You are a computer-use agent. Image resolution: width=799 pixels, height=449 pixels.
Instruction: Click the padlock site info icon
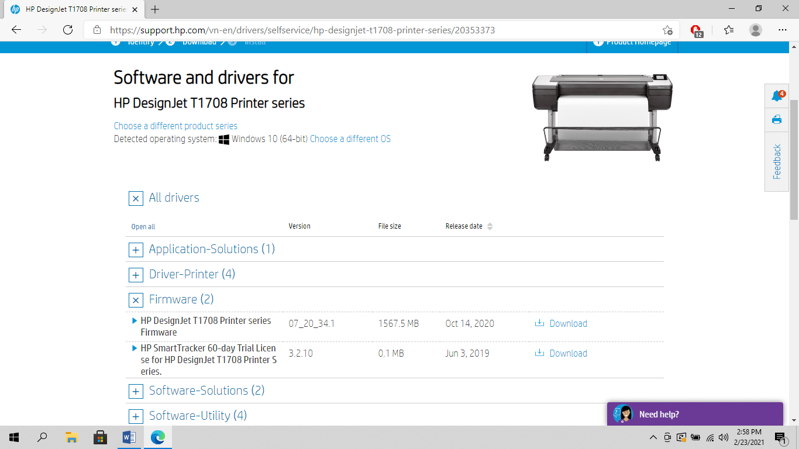[x=97, y=30]
